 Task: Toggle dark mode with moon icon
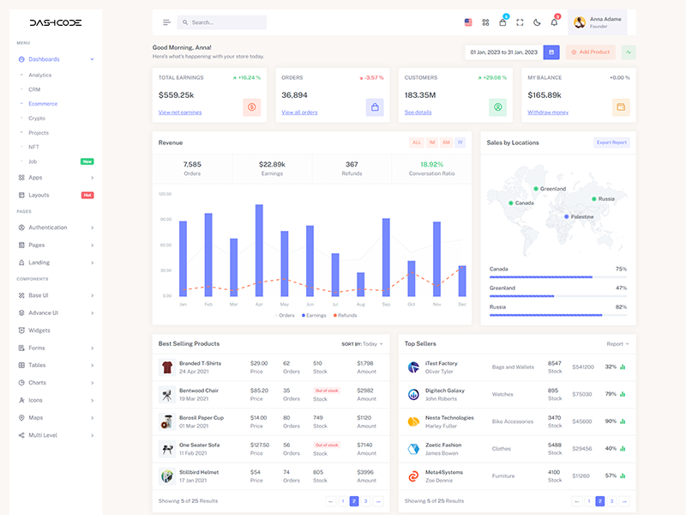(x=537, y=22)
